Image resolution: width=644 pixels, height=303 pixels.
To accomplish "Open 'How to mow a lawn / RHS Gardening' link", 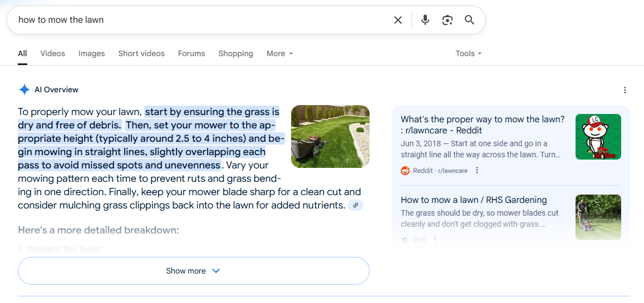I will (474, 200).
